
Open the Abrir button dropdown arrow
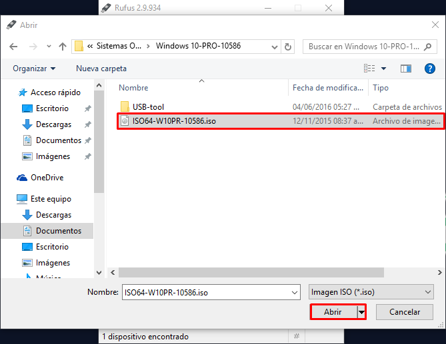pyautogui.click(x=361, y=312)
